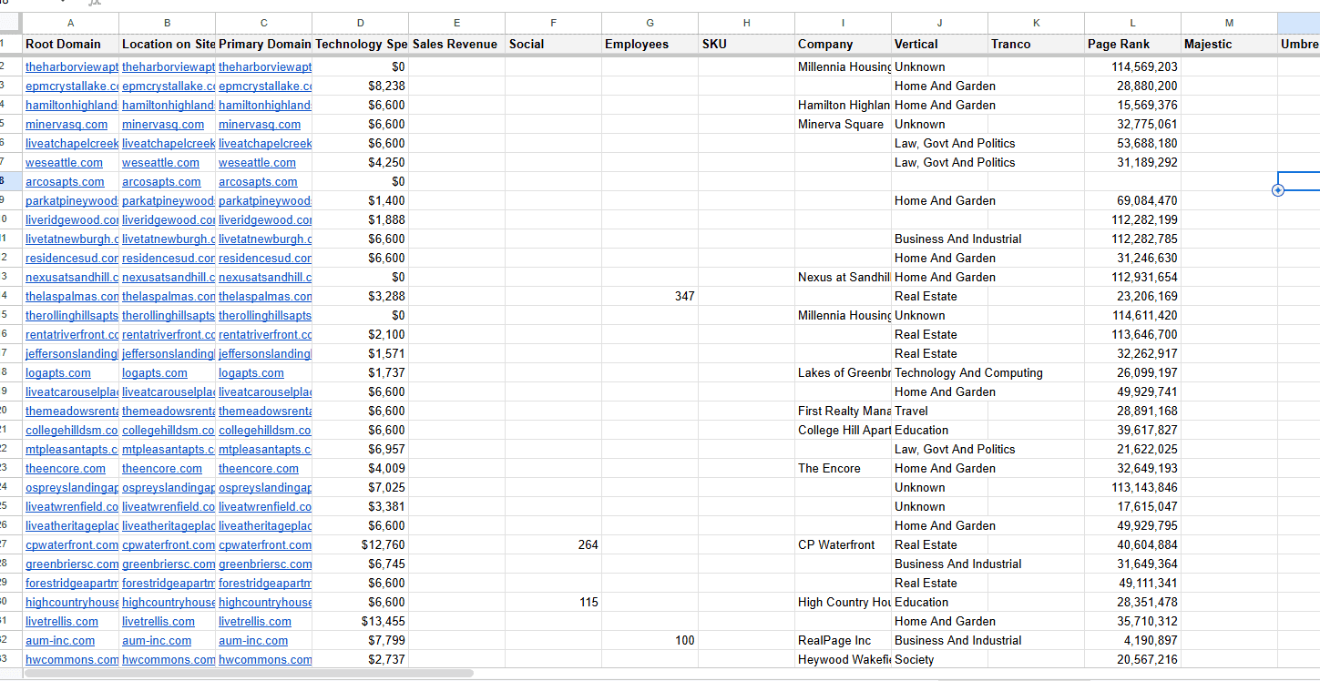Screen dimensions: 1320x681
Task: Open livetrellis.com link in Primary Domain column
Action: tap(255, 621)
